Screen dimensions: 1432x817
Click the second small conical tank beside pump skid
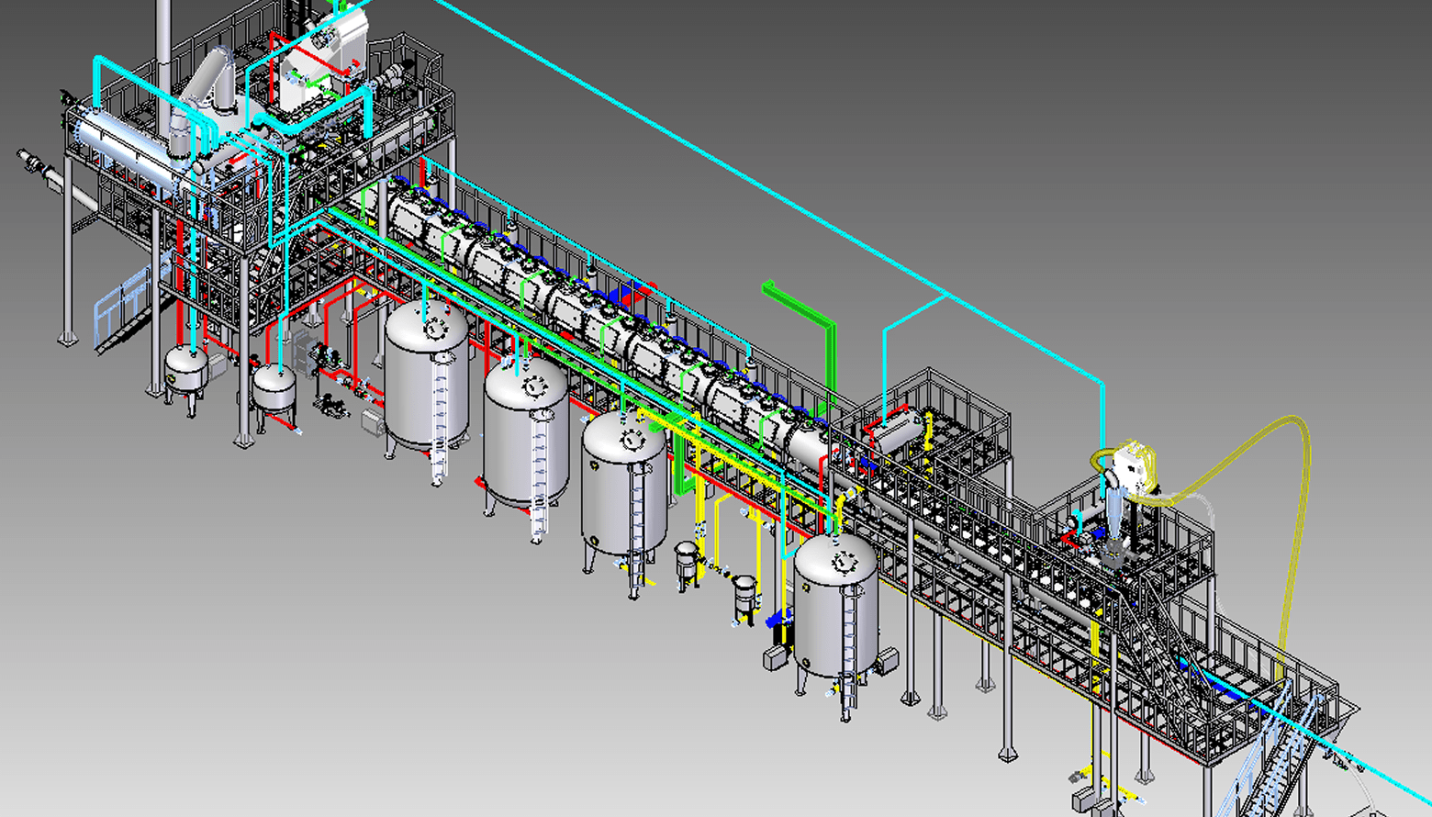click(x=274, y=390)
